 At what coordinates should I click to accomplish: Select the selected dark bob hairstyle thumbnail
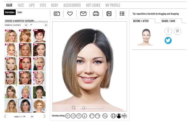pyautogui.click(x=25, y=106)
